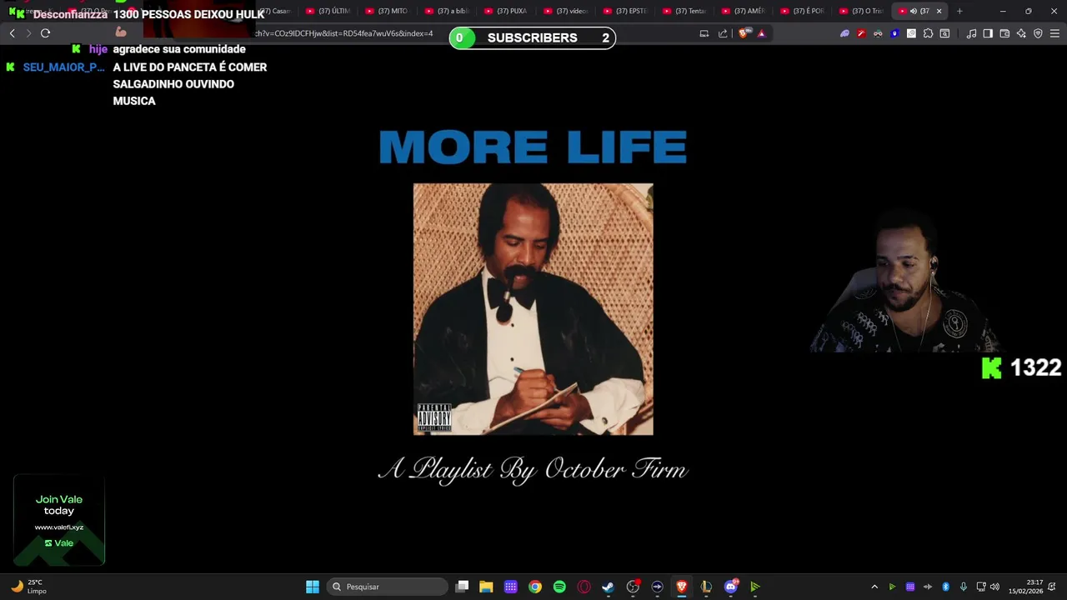Open the Brave Wallet icon
Screen dimensions: 1067x600
pyautogui.click(x=1004, y=33)
